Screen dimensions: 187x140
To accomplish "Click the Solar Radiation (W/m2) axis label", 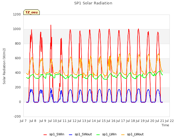I will pos(4,66).
